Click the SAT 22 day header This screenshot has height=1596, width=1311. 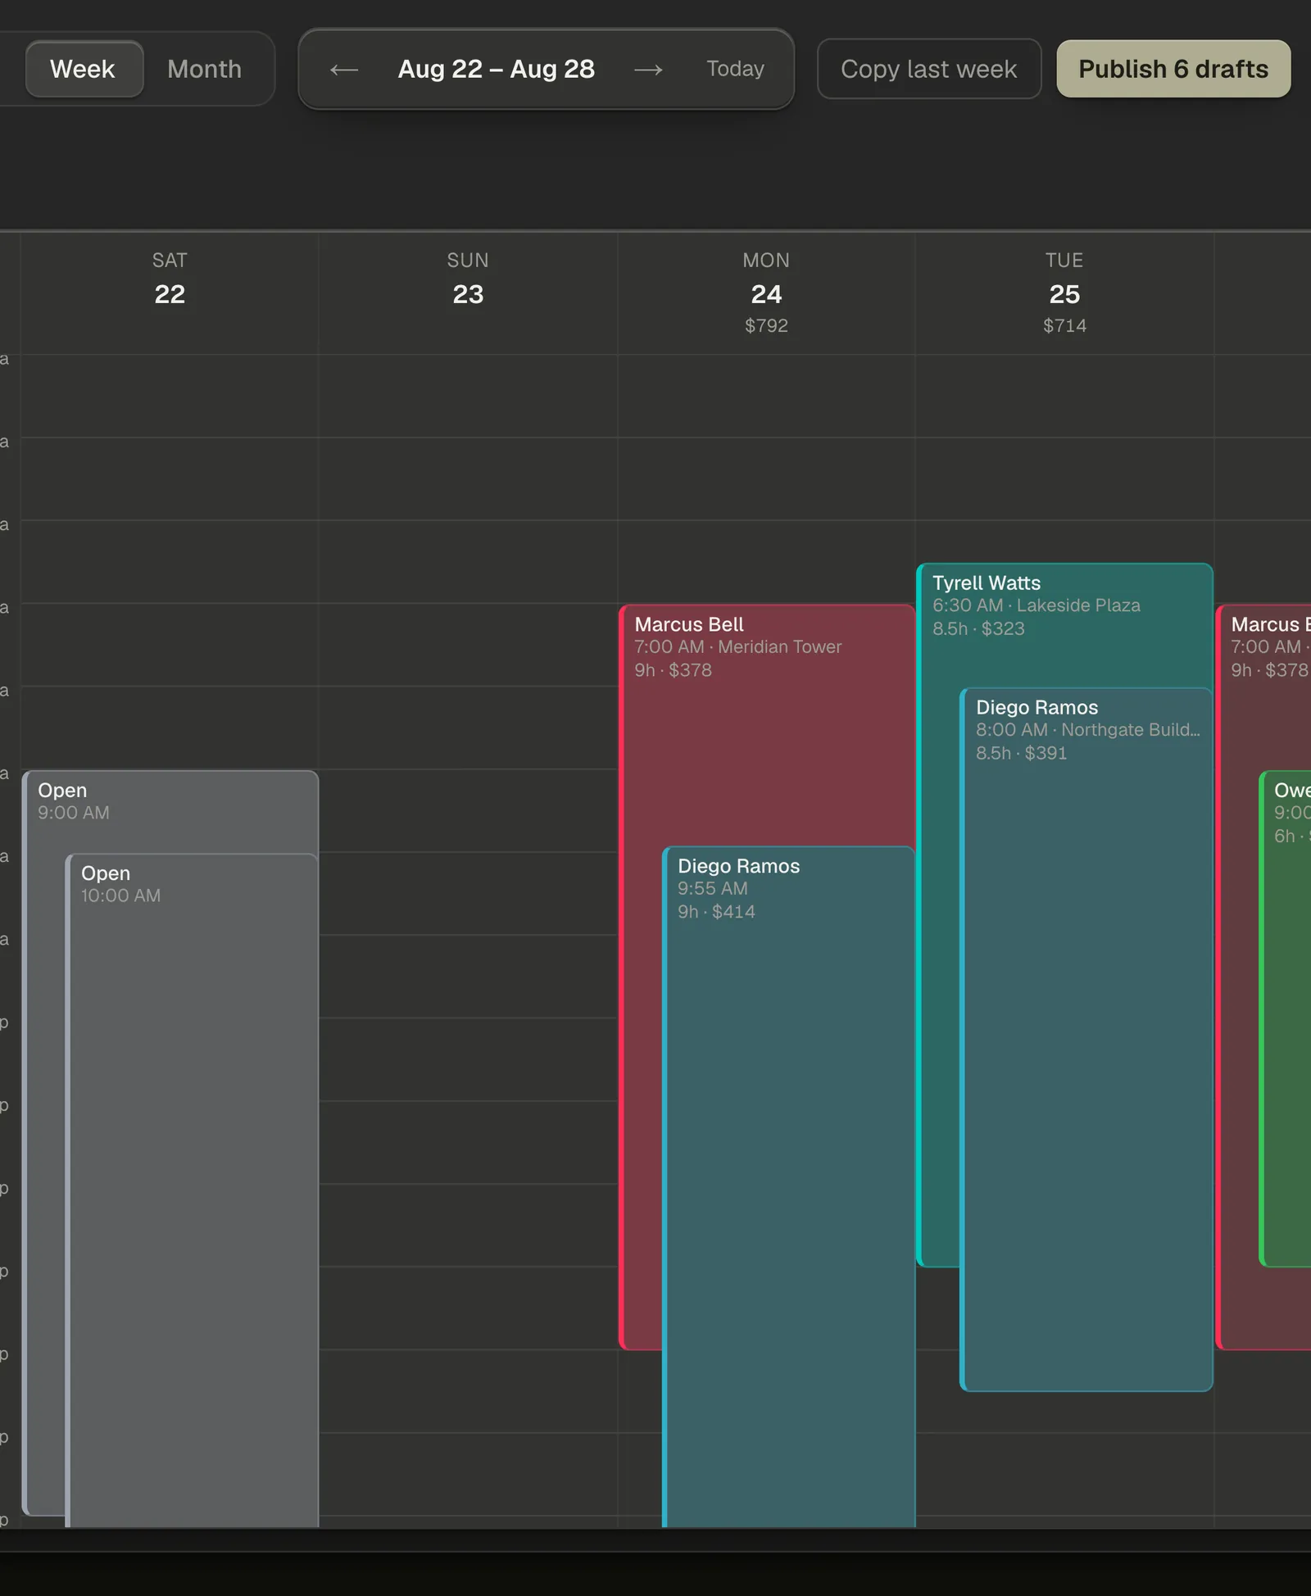(x=170, y=279)
